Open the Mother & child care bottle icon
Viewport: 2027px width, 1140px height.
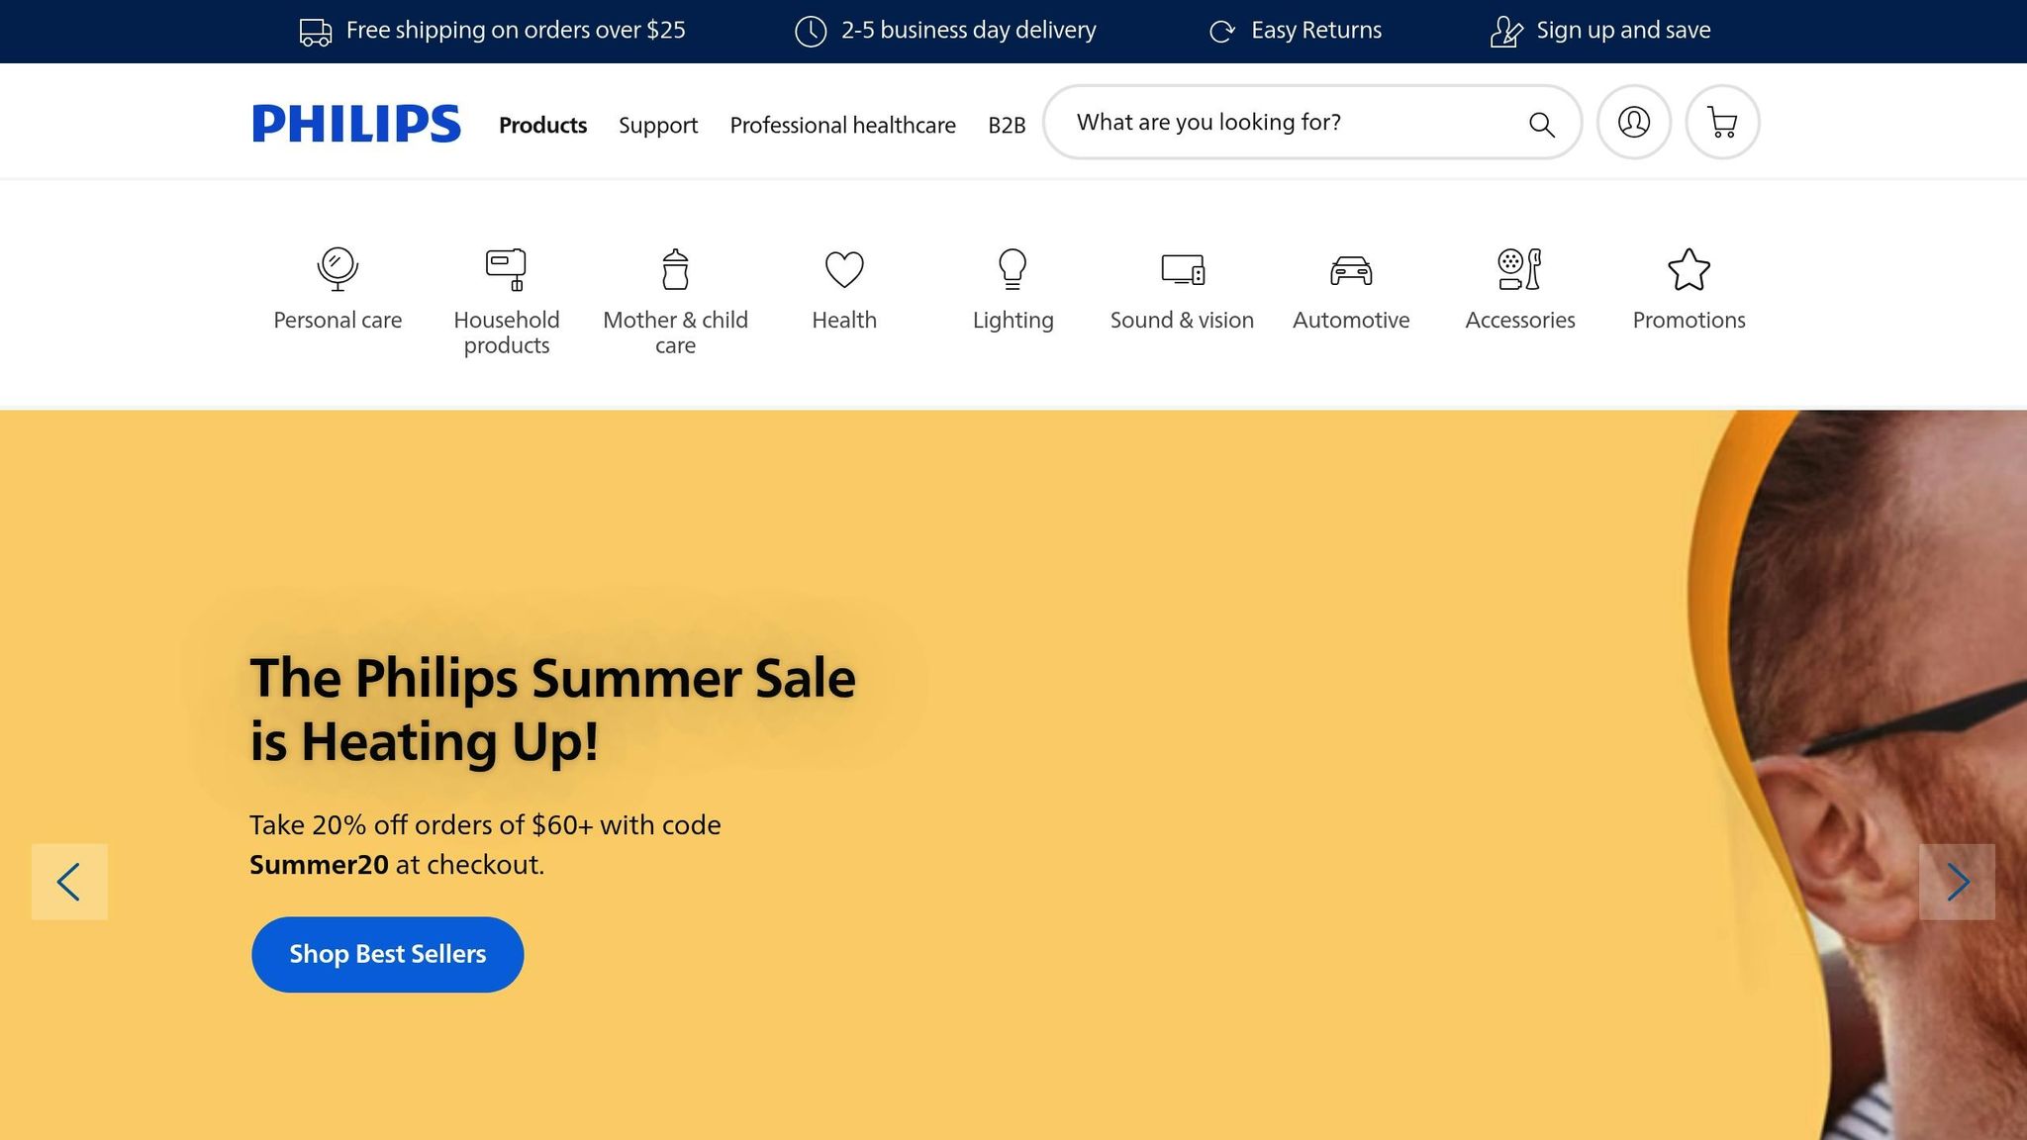[x=675, y=269]
